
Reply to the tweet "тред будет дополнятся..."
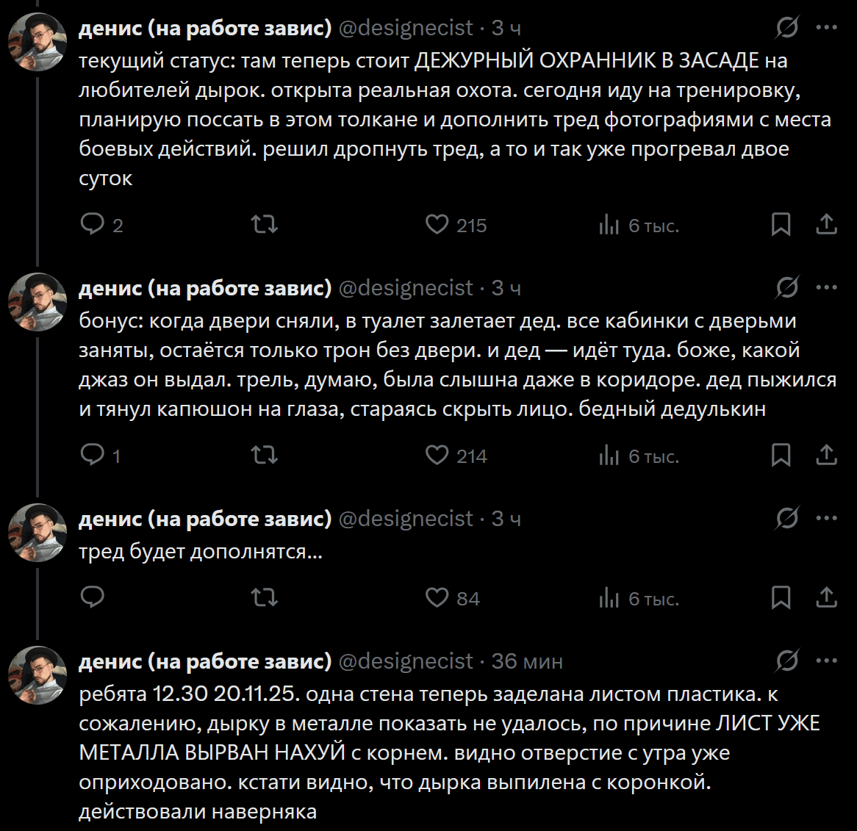(x=93, y=598)
